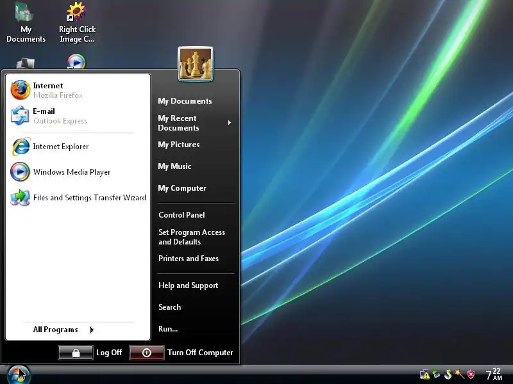Open Set Program Access and Defaults
The image size is (513, 384).
point(192,237)
